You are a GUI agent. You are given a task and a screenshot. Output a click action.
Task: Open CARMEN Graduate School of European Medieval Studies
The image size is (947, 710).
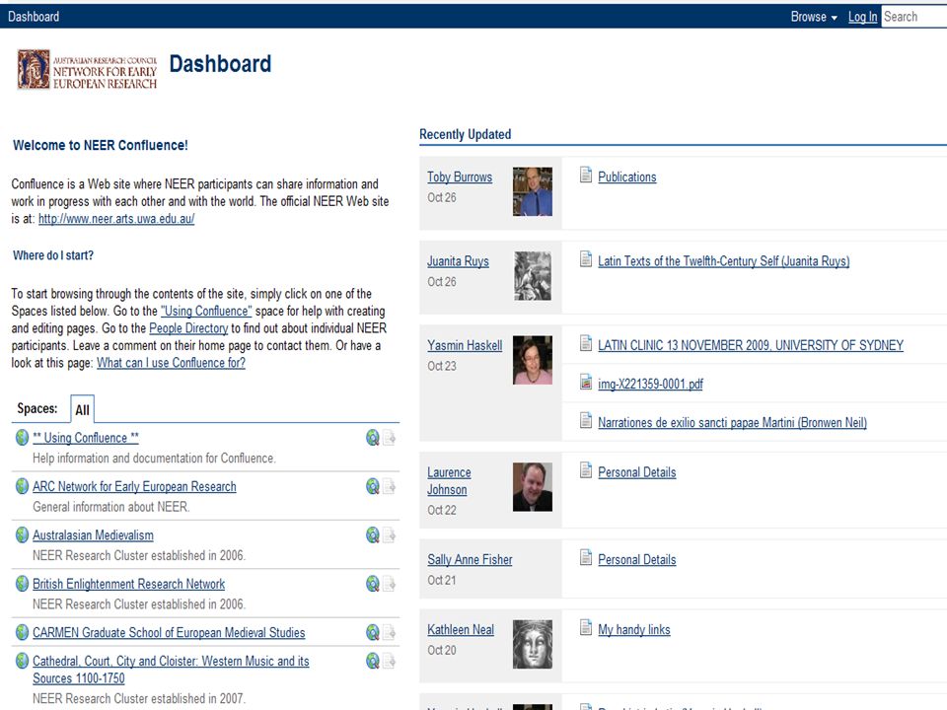[169, 633]
